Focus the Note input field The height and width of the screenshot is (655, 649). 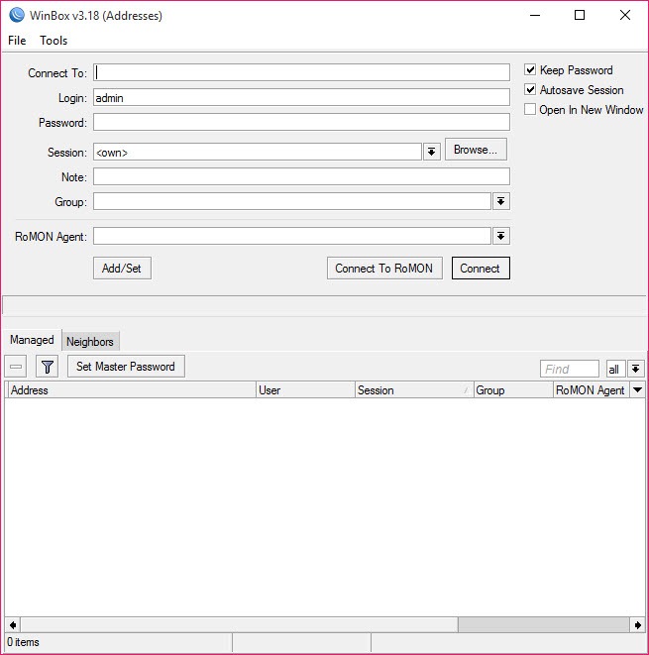tap(301, 176)
